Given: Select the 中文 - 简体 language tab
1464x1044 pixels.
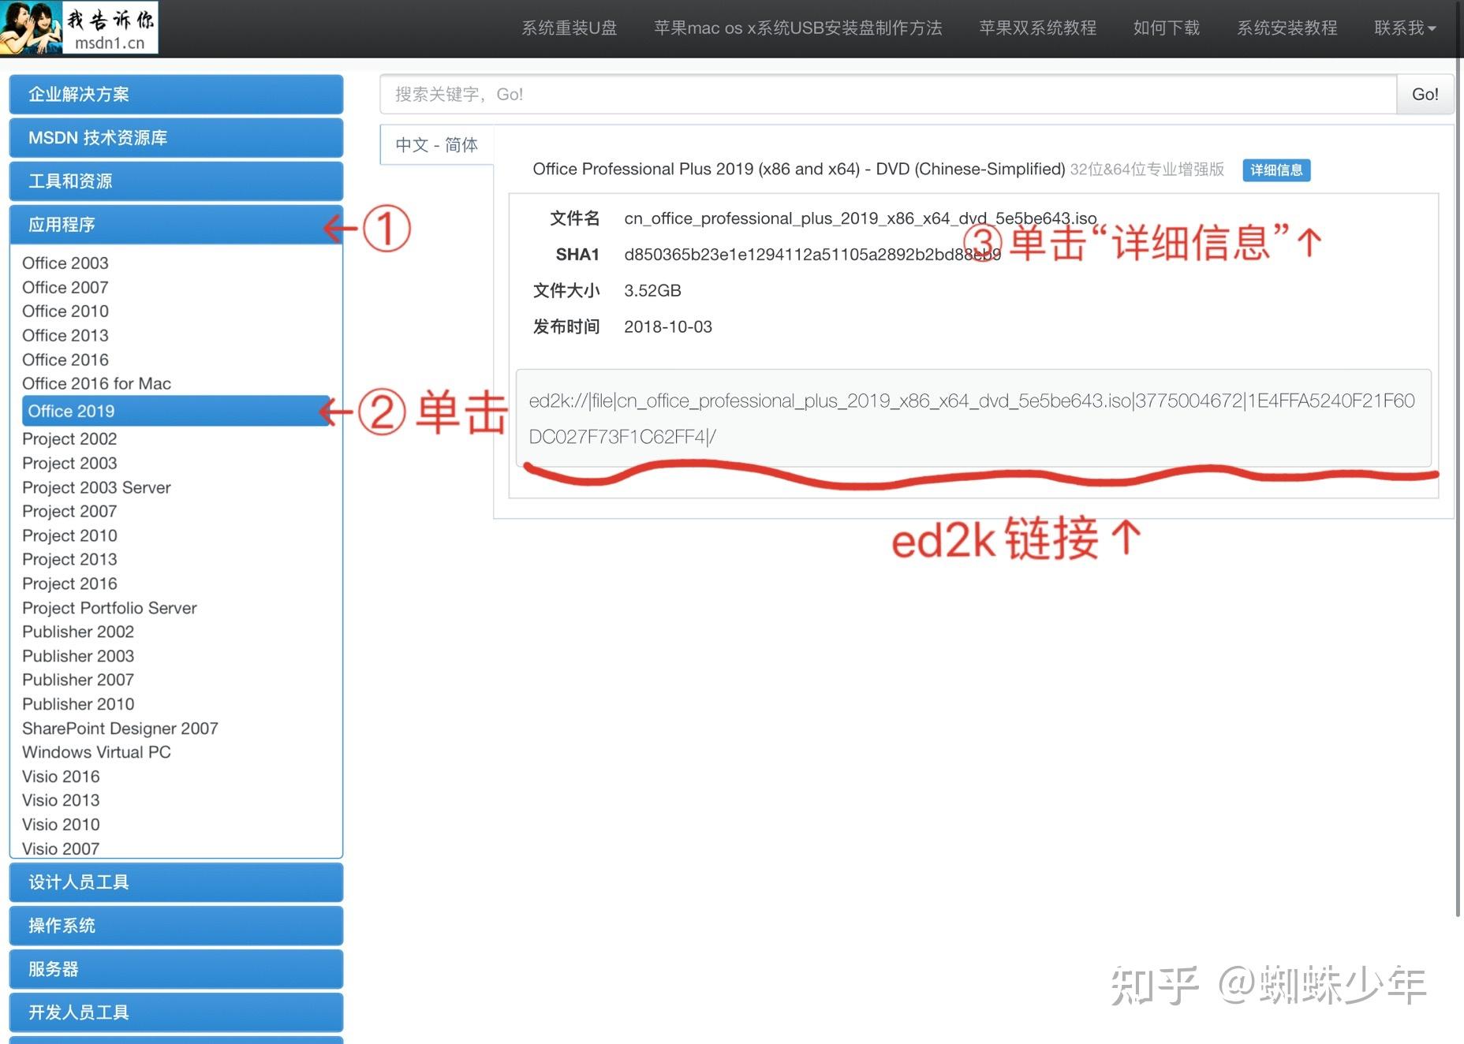Looking at the screenshot, I should [437, 145].
